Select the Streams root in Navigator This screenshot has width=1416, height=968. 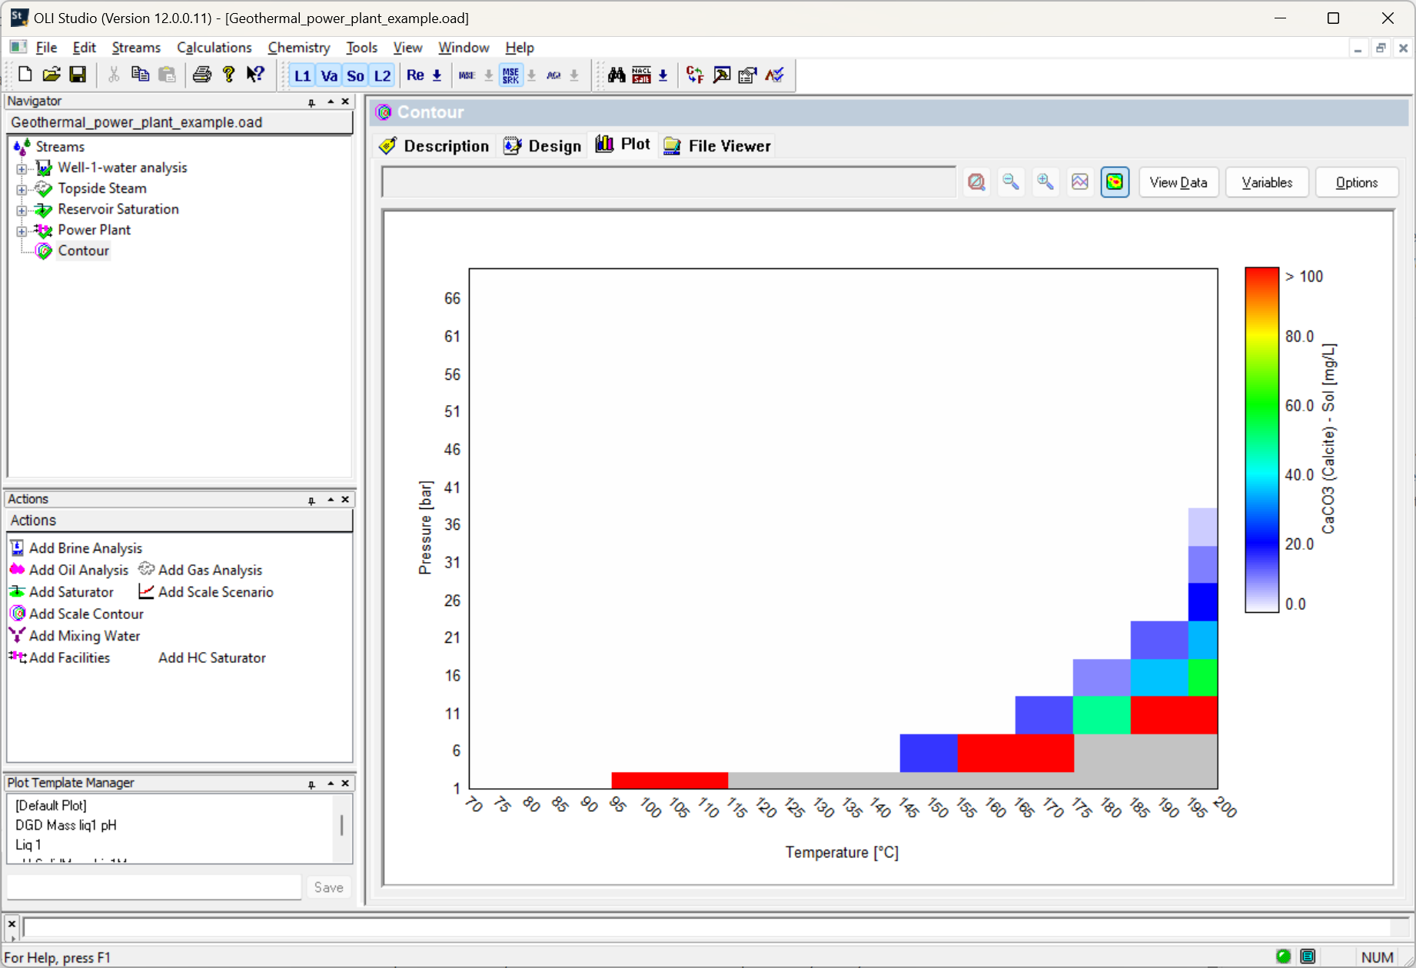(x=59, y=147)
